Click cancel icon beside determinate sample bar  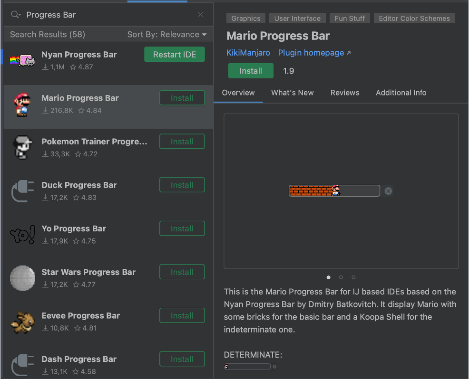coord(274,367)
